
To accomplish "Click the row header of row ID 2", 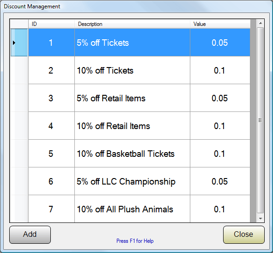I will pyautogui.click(x=19, y=70).
